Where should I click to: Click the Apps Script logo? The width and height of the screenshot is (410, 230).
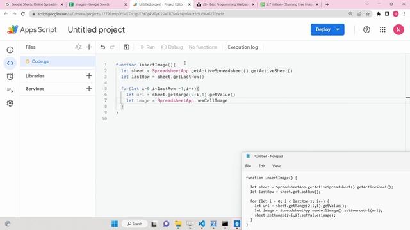(31, 30)
